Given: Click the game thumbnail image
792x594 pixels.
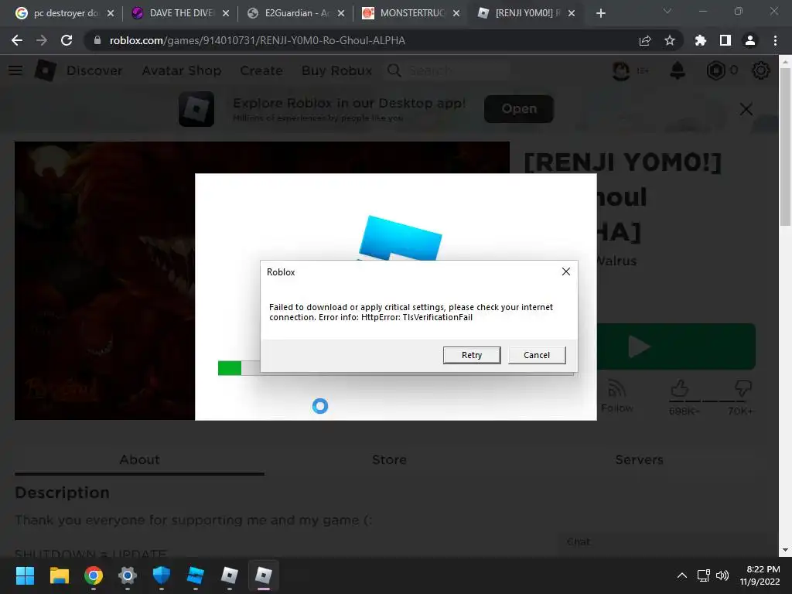Looking at the screenshot, I should coord(104,281).
